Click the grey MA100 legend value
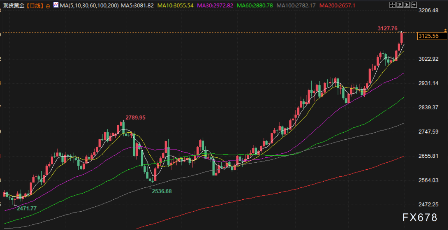 [296, 6]
